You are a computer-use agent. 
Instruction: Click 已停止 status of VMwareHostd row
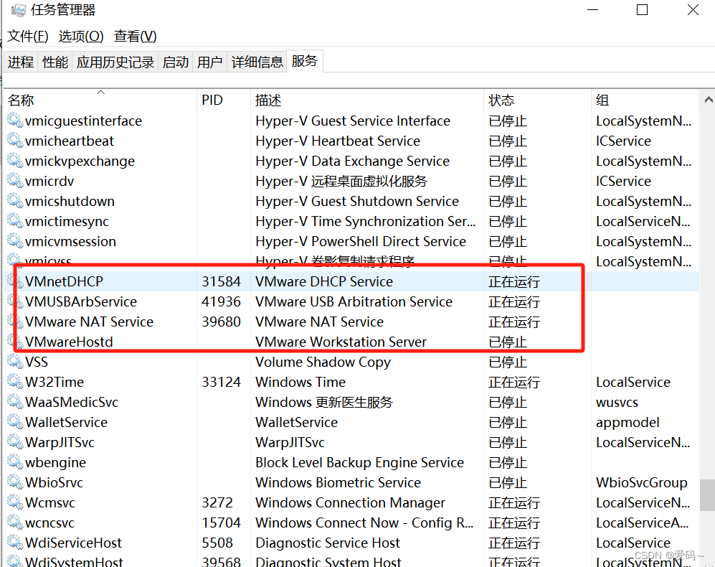coord(508,342)
